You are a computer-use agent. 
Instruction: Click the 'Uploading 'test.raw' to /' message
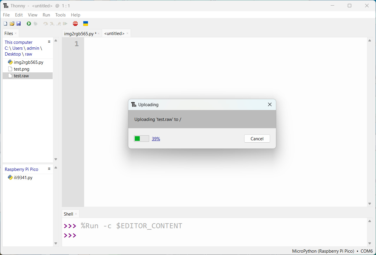pos(158,119)
